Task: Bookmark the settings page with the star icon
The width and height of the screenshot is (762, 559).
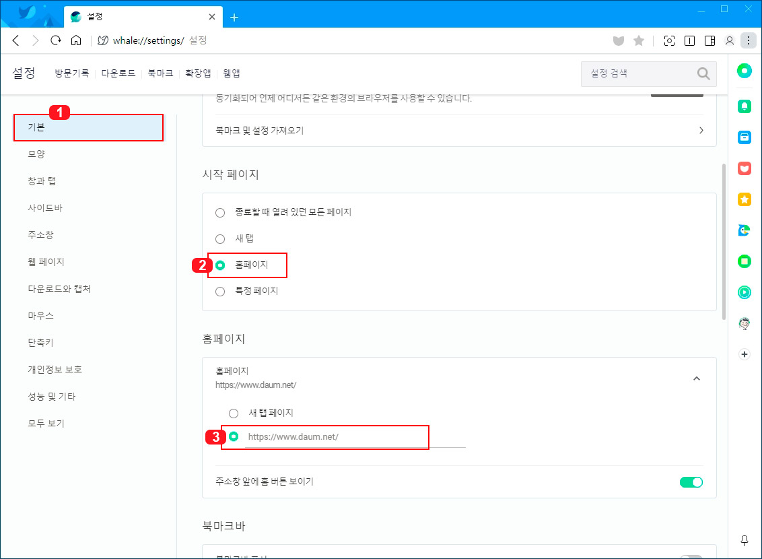Action: click(x=638, y=40)
